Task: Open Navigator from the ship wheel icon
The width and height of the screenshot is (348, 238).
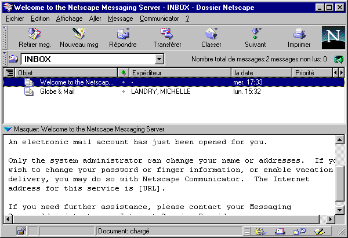Action: [259, 232]
